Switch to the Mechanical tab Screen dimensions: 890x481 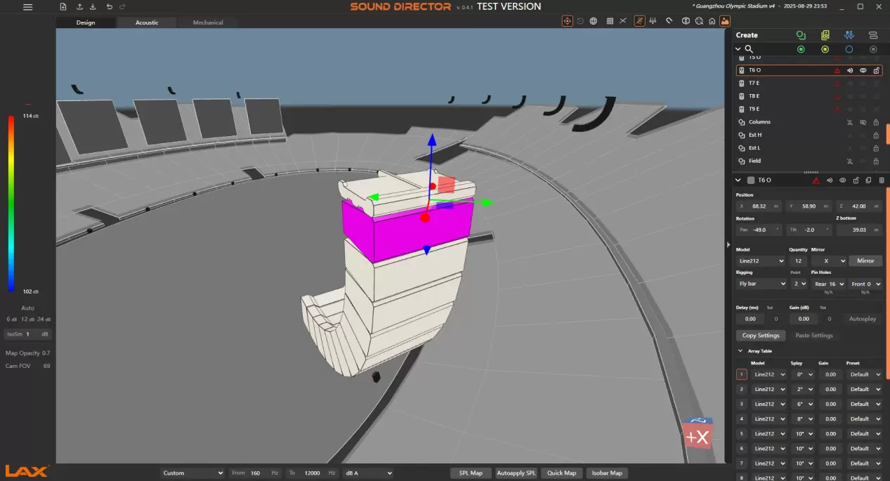click(x=208, y=22)
